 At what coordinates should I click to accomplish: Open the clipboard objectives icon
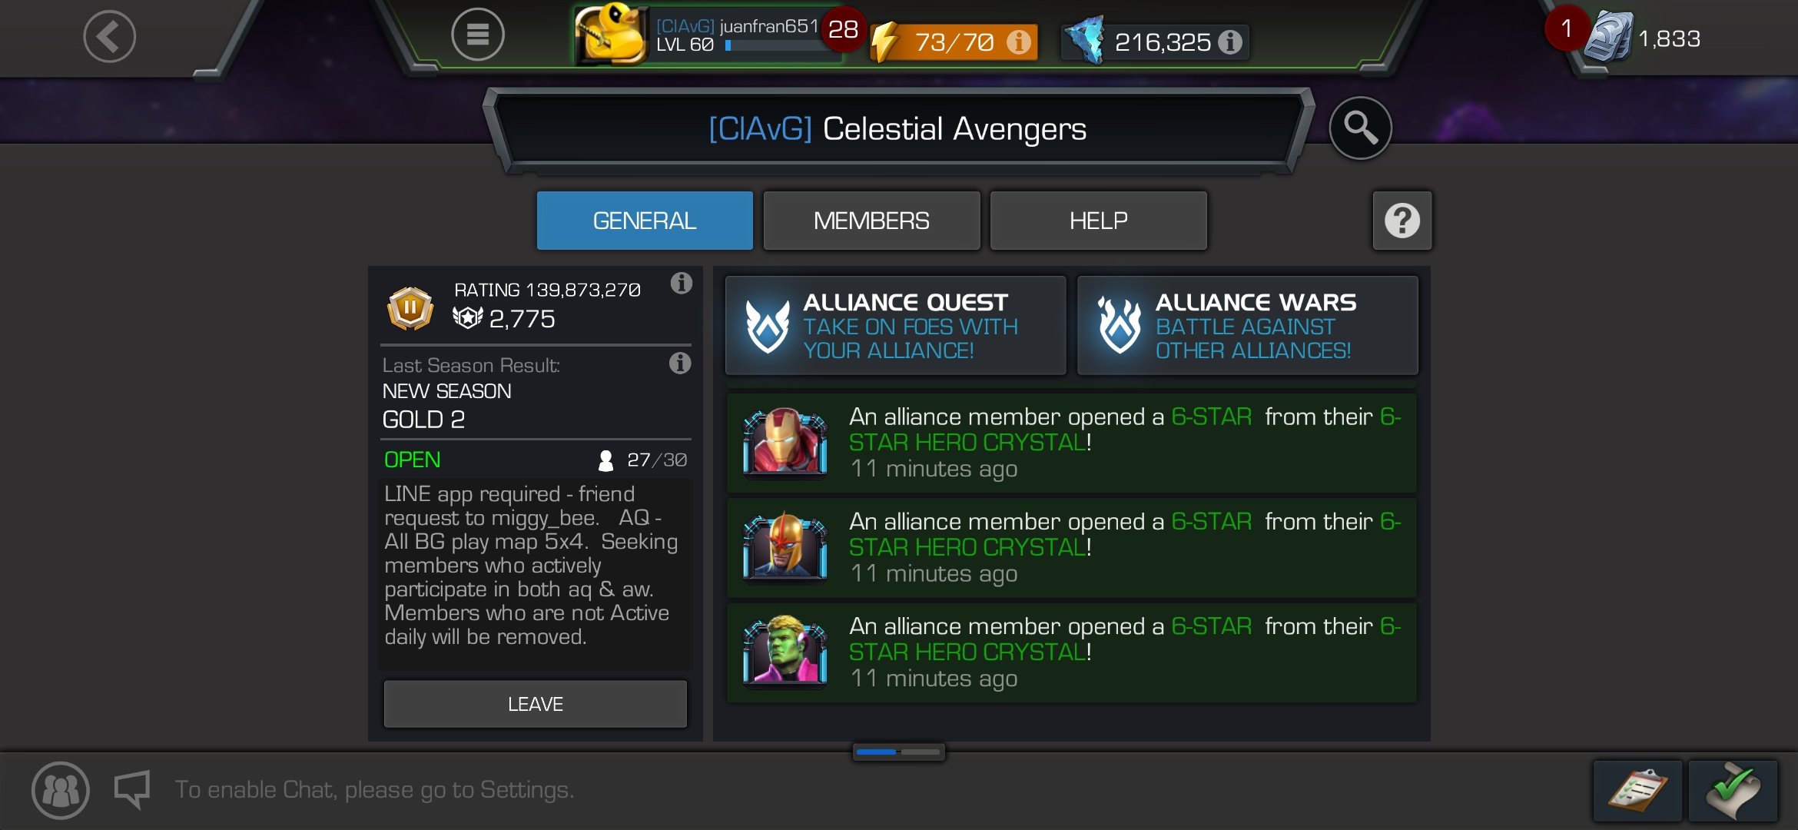point(1637,790)
